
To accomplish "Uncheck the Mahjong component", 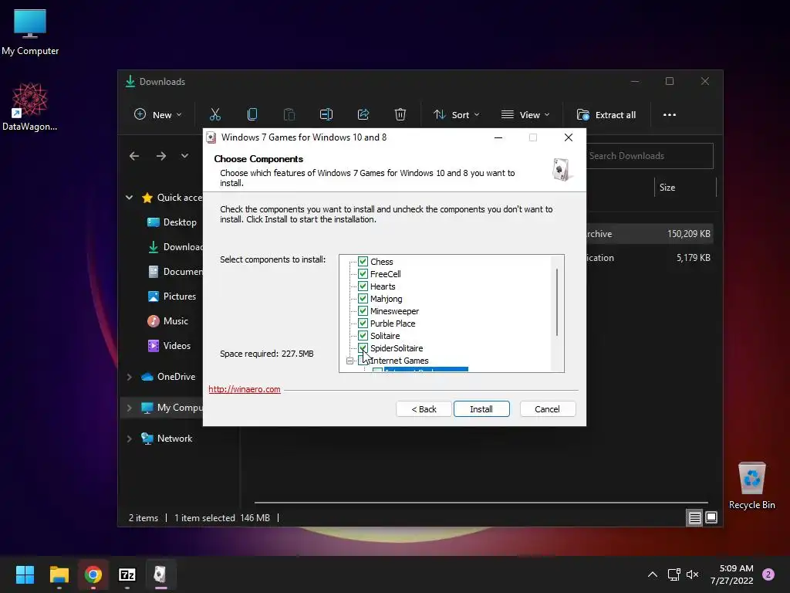I will tap(363, 299).
